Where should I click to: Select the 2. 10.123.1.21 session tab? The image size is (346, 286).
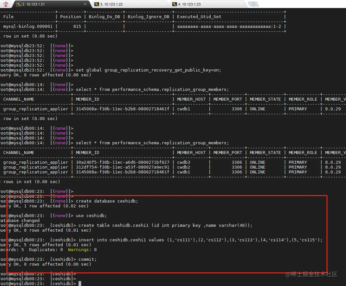click(x=52, y=4)
